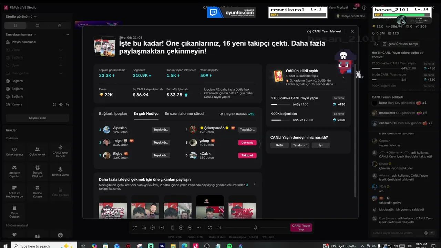Open the audio mixer settings icon
This screenshot has height=248, width=441.
pos(210,228)
